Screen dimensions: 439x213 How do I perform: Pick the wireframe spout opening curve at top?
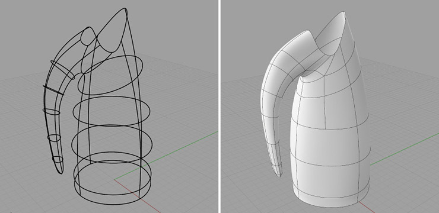(x=112, y=30)
